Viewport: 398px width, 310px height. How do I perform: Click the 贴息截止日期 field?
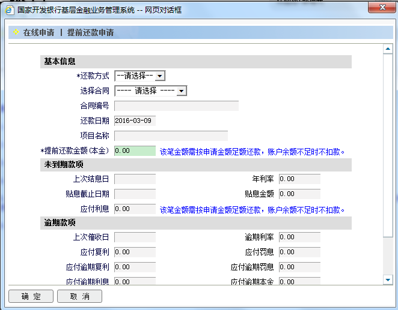tap(135, 194)
